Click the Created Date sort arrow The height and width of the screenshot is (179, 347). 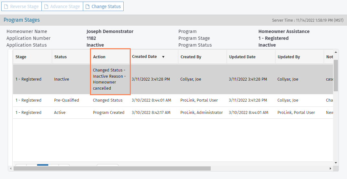click(x=163, y=57)
